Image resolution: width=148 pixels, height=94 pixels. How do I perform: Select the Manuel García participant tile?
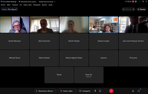(x=15, y=58)
